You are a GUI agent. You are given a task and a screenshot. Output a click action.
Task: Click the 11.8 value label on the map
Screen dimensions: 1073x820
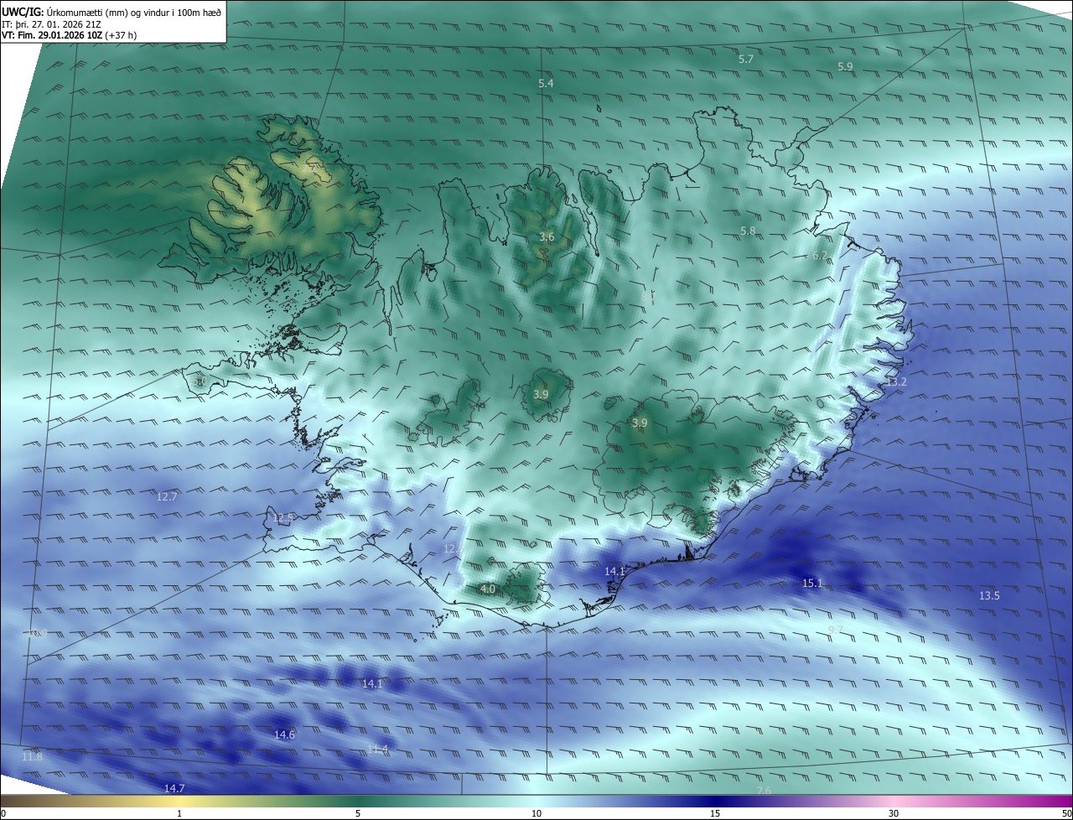tap(32, 757)
